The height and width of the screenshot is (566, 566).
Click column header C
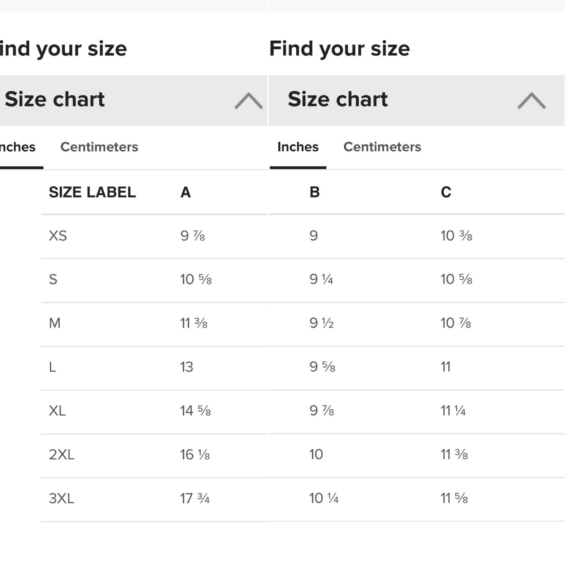446,192
